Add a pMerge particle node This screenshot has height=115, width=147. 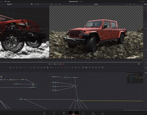coord(76,68)
